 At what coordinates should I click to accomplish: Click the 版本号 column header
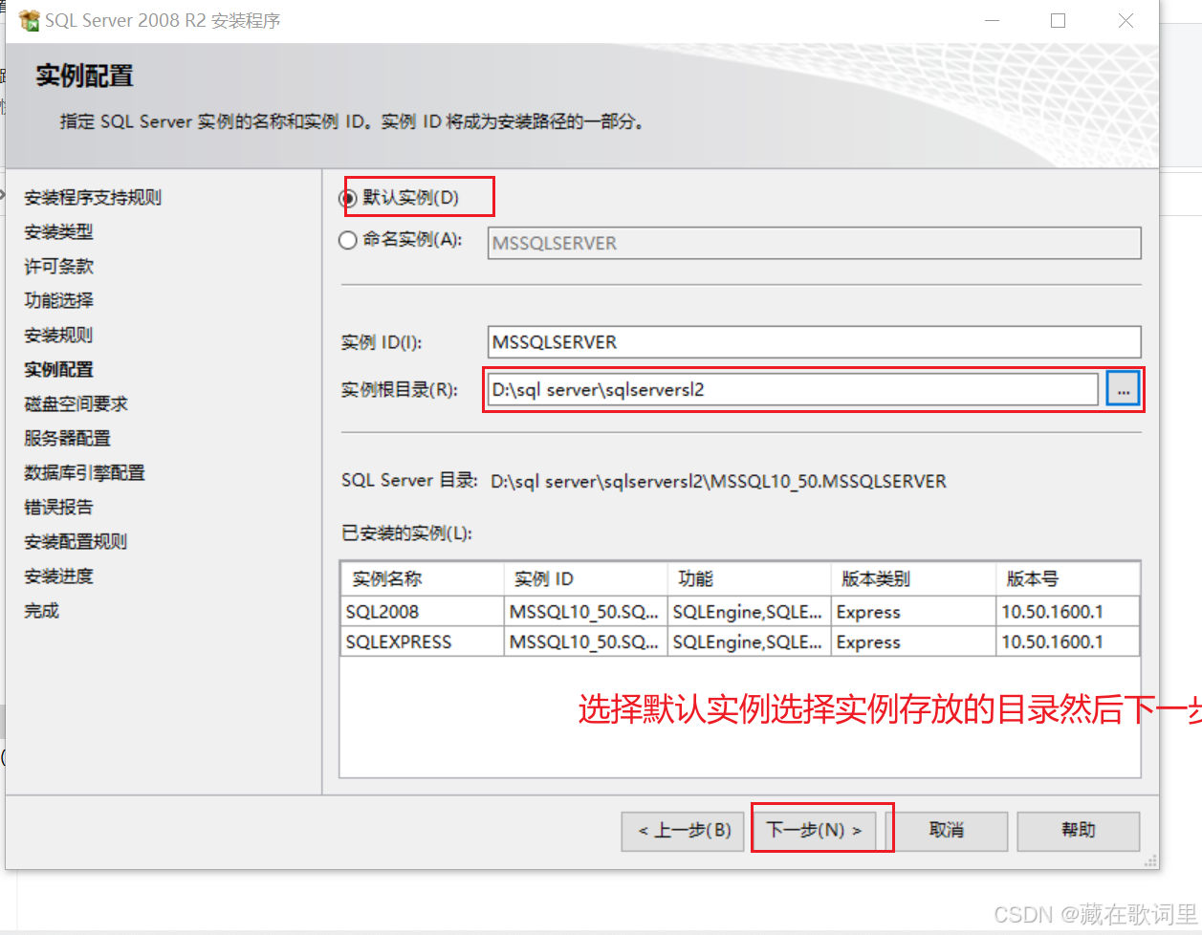(1067, 578)
